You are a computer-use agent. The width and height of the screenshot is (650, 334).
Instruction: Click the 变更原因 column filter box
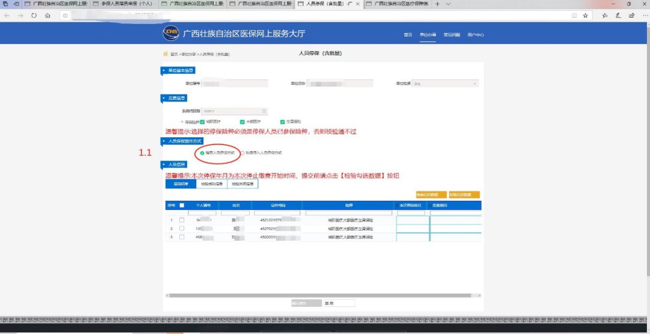click(455, 213)
